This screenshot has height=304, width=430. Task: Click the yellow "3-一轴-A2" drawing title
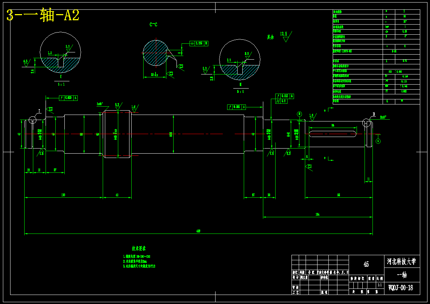(x=43, y=16)
